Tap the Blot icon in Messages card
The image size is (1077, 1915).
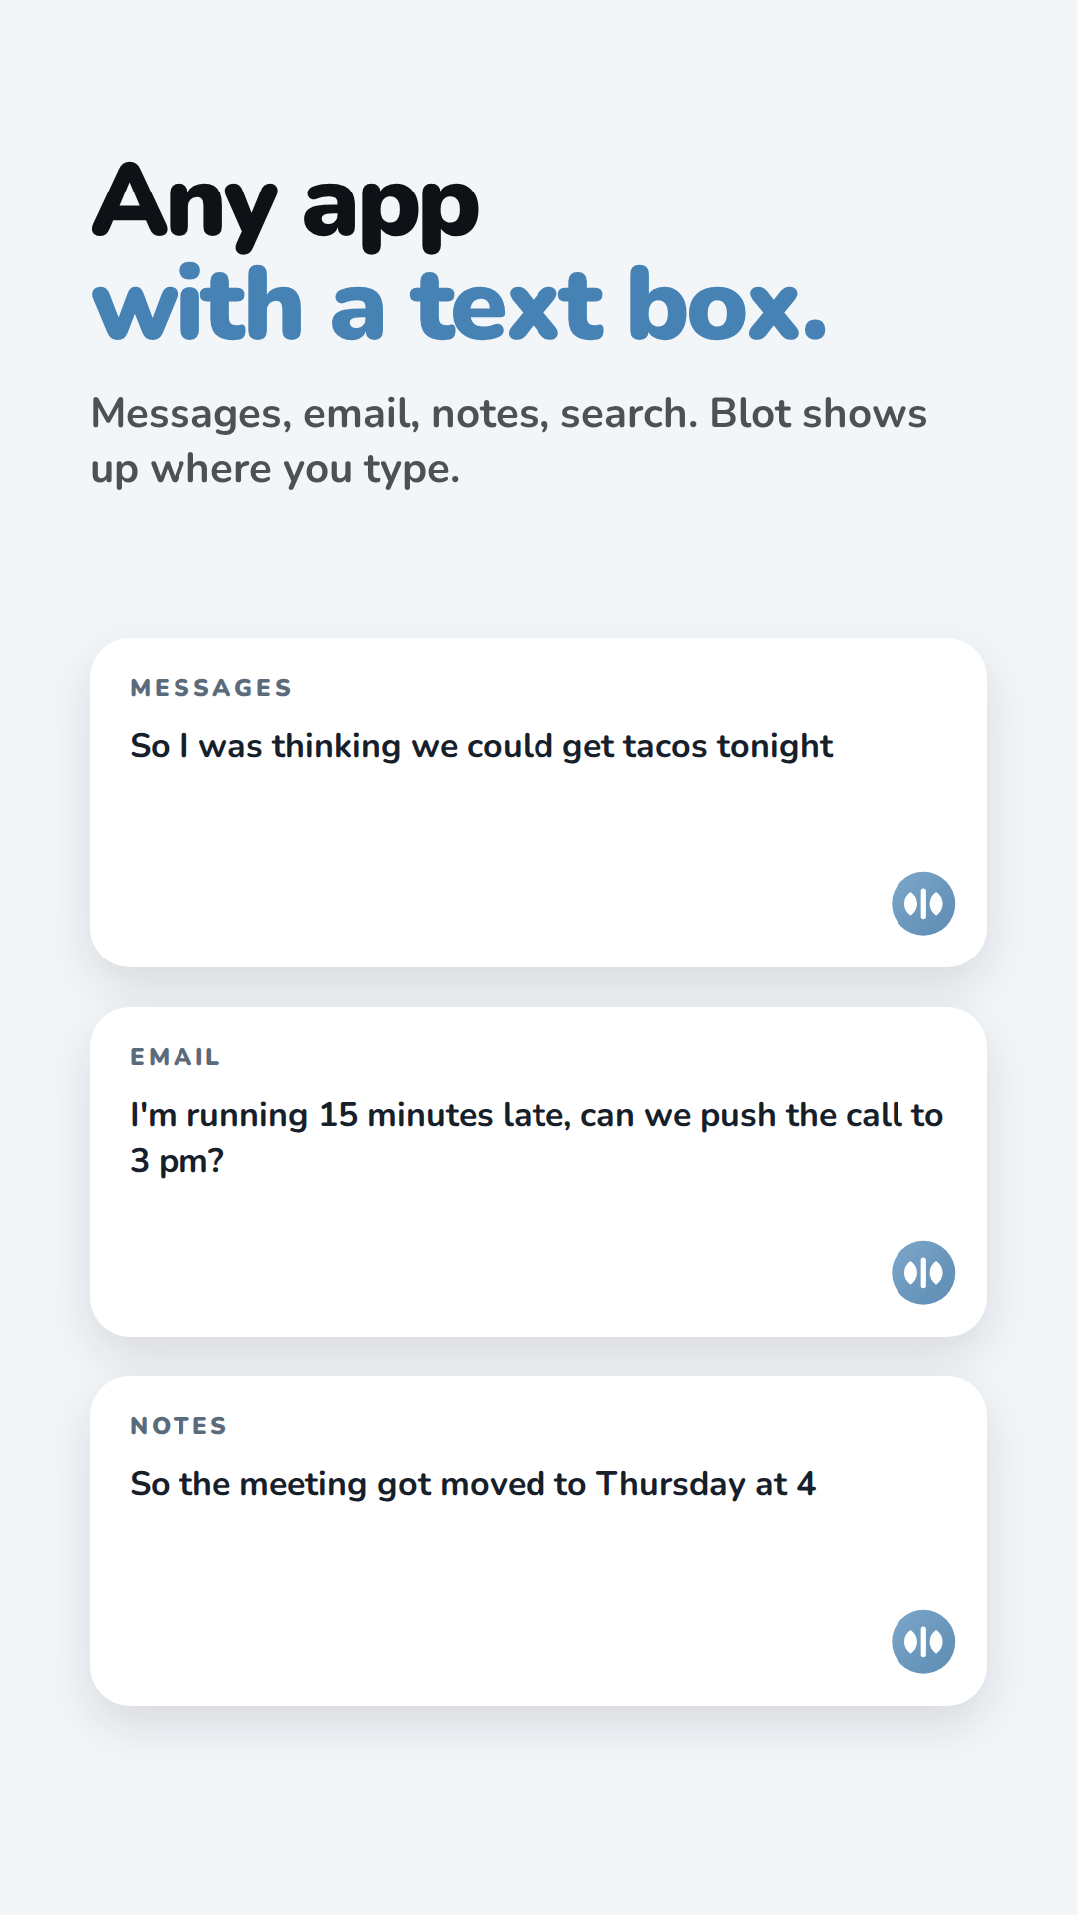click(x=923, y=904)
